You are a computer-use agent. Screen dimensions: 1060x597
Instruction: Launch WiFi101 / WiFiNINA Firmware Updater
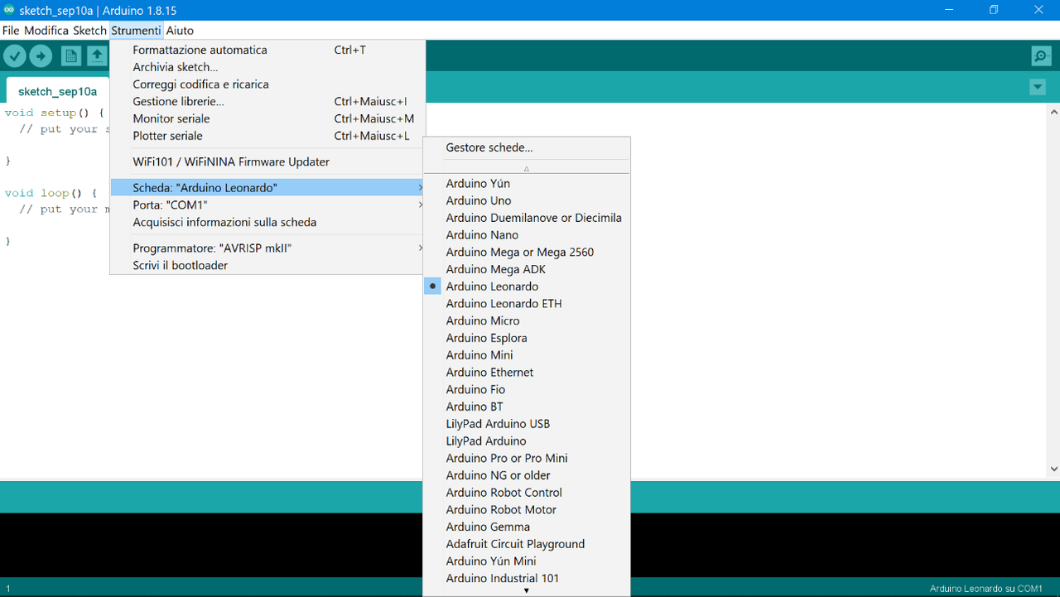[x=267, y=161]
